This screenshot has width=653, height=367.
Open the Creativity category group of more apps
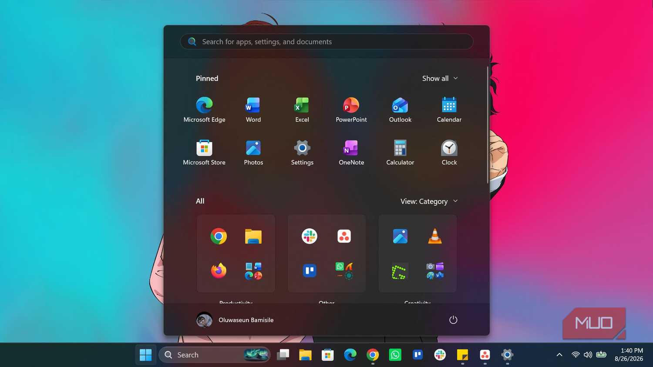point(434,270)
